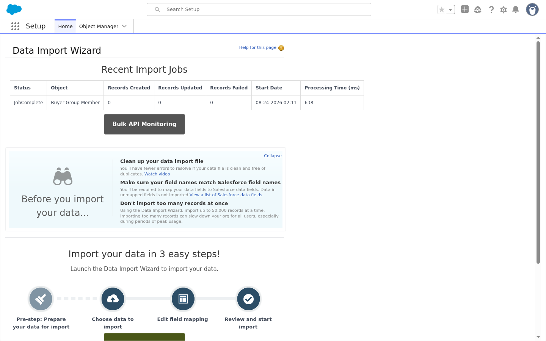This screenshot has height=341, width=546.
Task: Click the Review and start import label
Action: pyautogui.click(x=248, y=323)
